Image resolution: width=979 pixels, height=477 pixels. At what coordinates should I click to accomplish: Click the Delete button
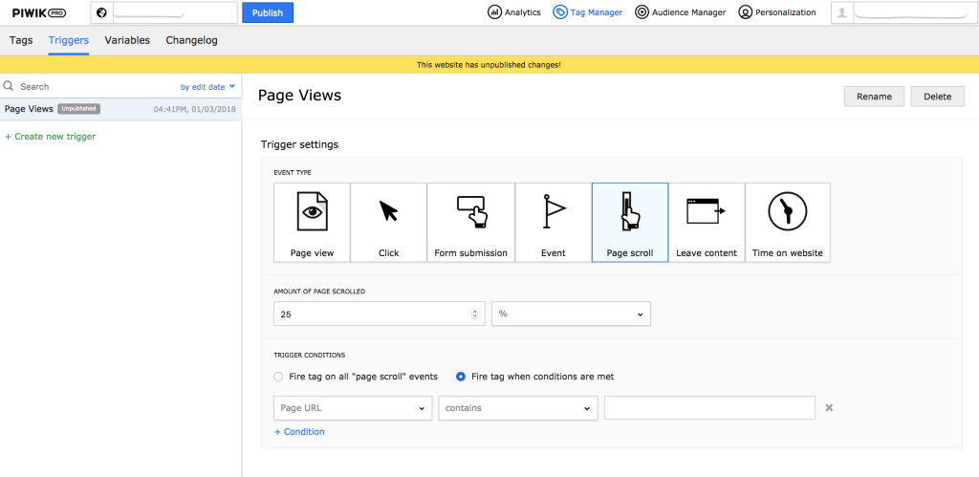point(938,97)
